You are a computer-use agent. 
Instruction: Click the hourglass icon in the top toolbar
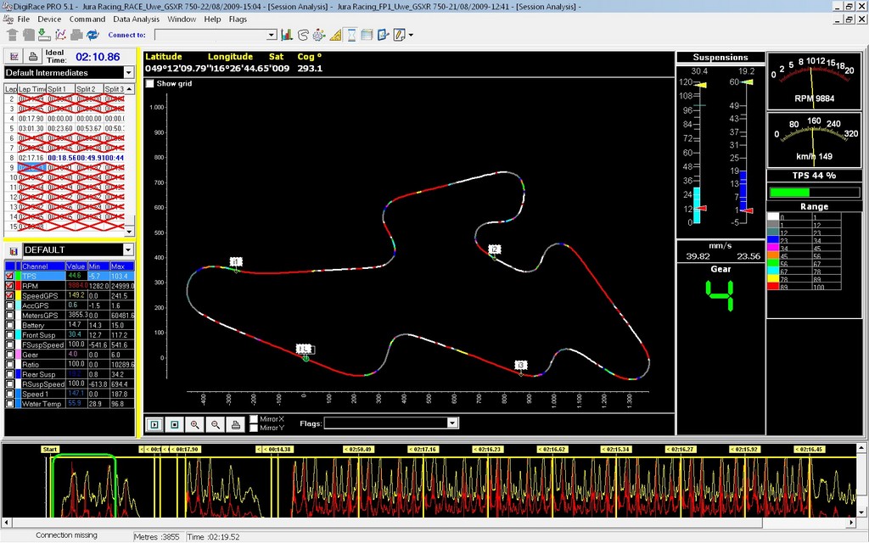(351, 35)
